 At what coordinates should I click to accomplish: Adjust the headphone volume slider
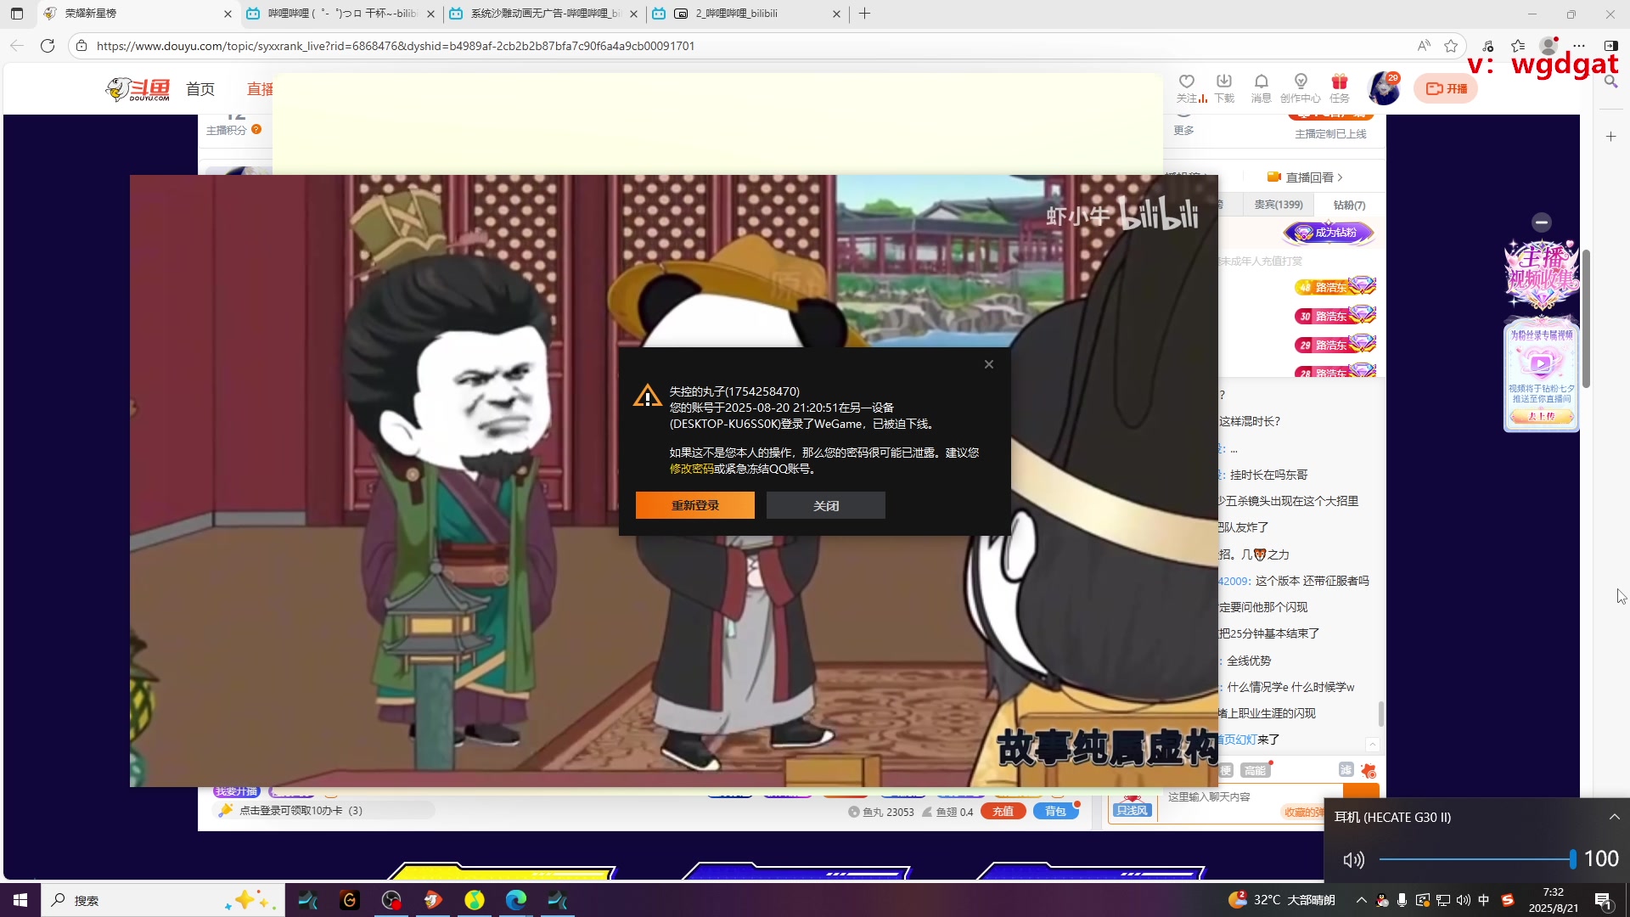click(x=1476, y=859)
